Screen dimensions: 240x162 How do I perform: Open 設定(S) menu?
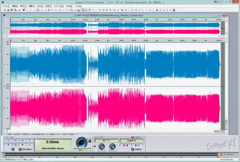click(x=48, y=6)
